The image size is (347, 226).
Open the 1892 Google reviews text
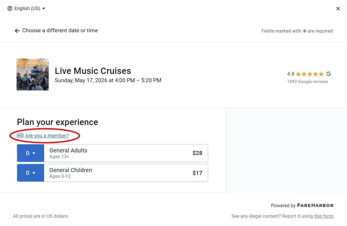[x=307, y=82]
